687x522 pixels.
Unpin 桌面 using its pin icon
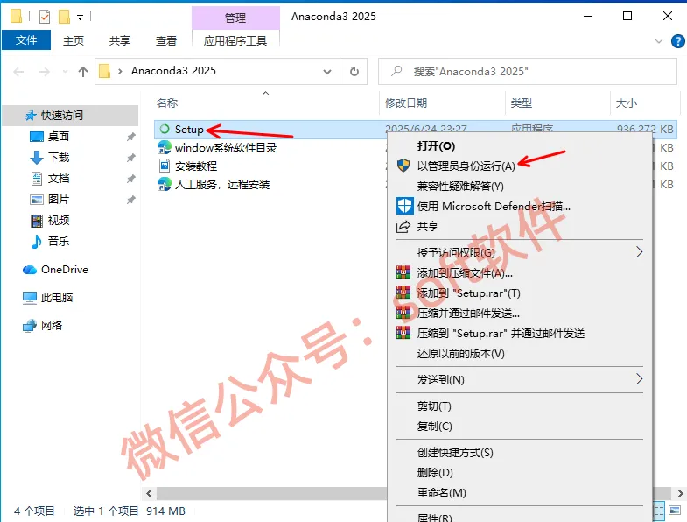click(x=130, y=137)
